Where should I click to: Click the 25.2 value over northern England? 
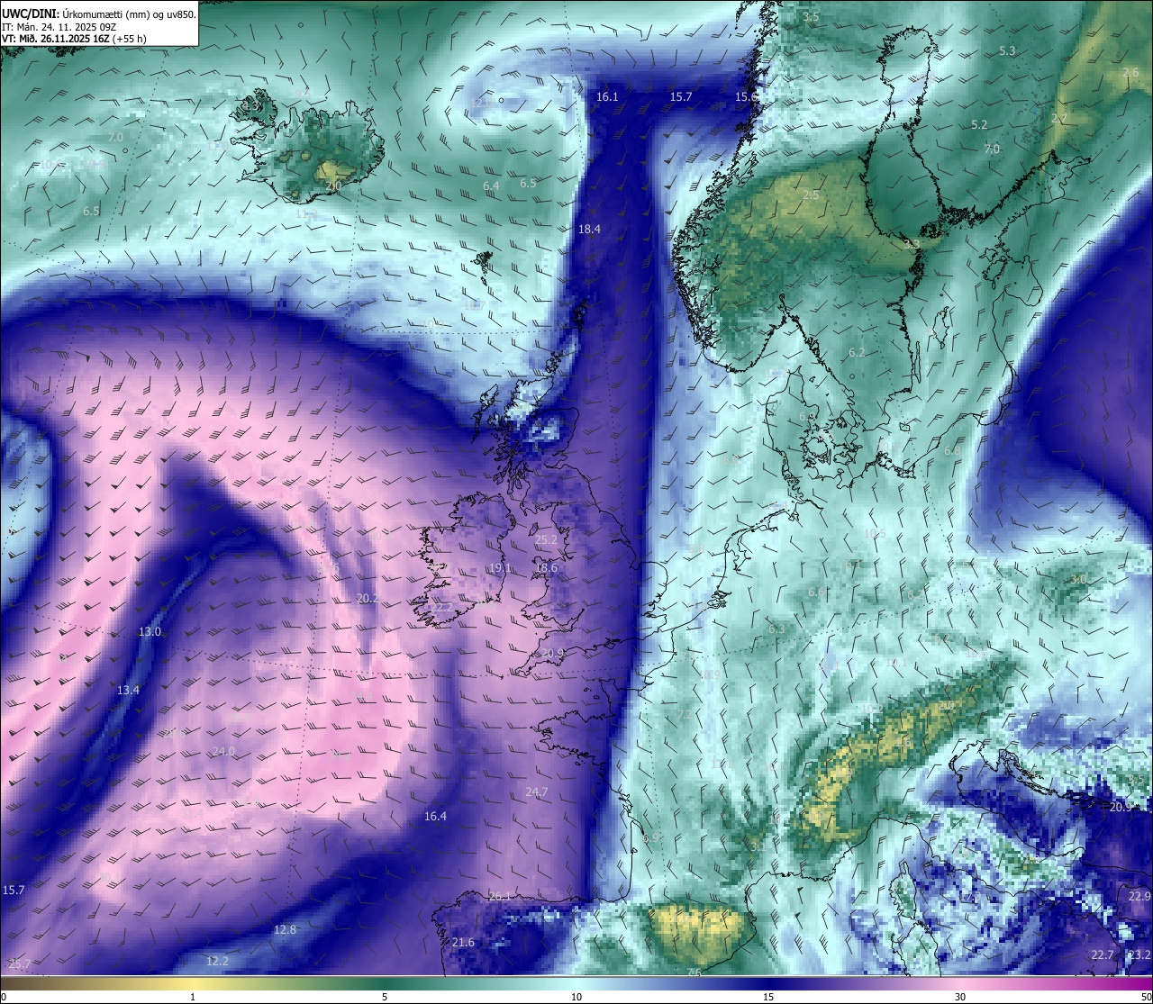(546, 539)
